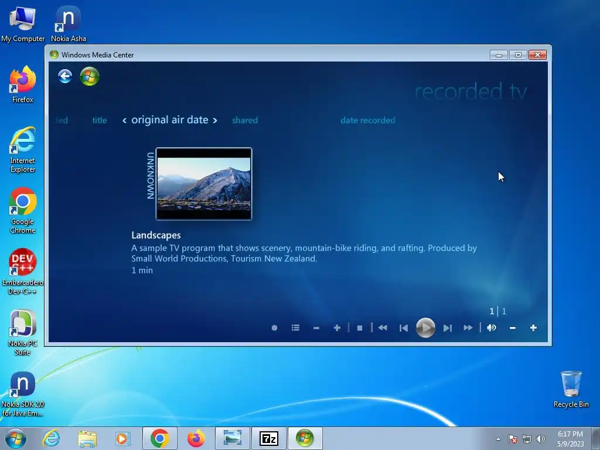
Task: Rewind using the rewind button
Action: pyautogui.click(x=383, y=328)
